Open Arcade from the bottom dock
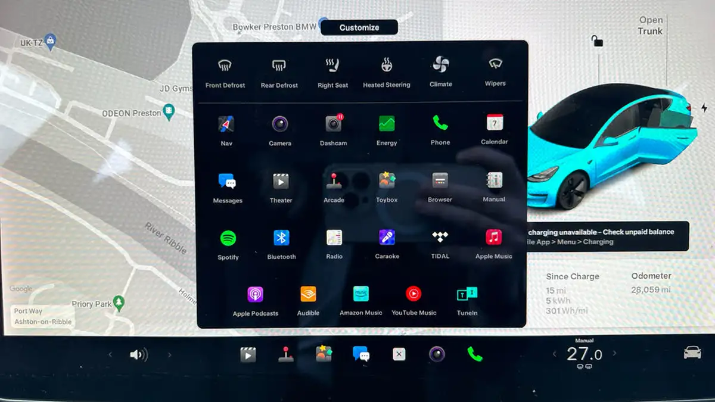Viewport: 715px width, 402px height. click(x=286, y=354)
